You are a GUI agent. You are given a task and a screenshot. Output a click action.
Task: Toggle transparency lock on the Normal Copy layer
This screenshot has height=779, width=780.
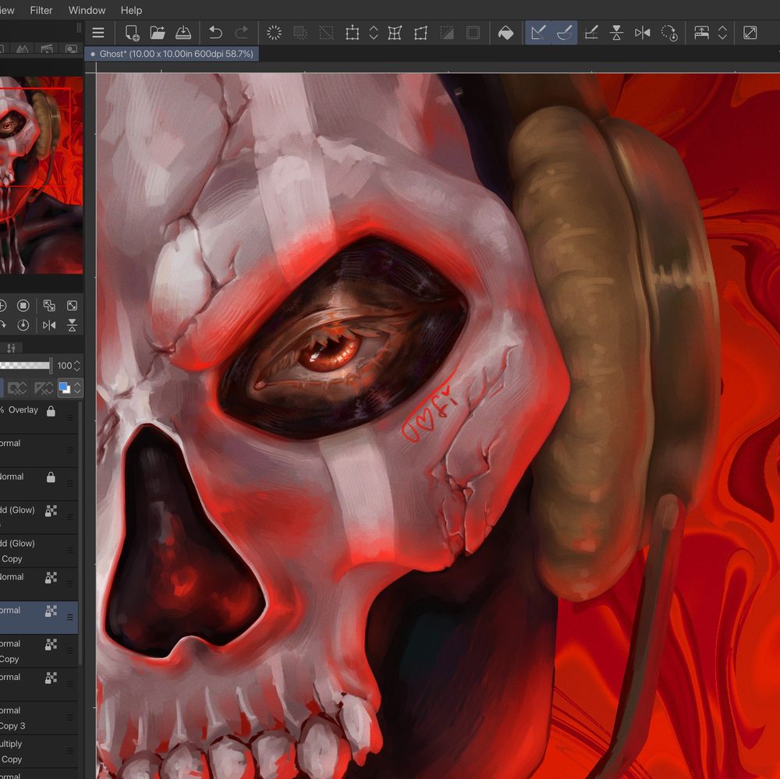click(51, 645)
